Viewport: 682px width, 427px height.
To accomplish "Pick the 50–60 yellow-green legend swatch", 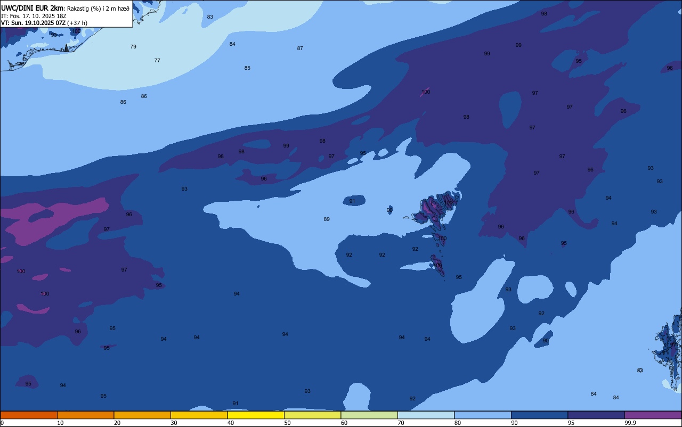I will 312,415.
